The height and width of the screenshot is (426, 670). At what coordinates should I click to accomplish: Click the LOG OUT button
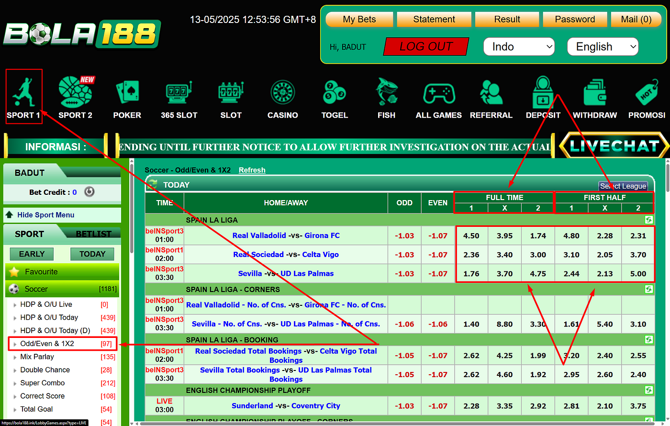(x=426, y=46)
